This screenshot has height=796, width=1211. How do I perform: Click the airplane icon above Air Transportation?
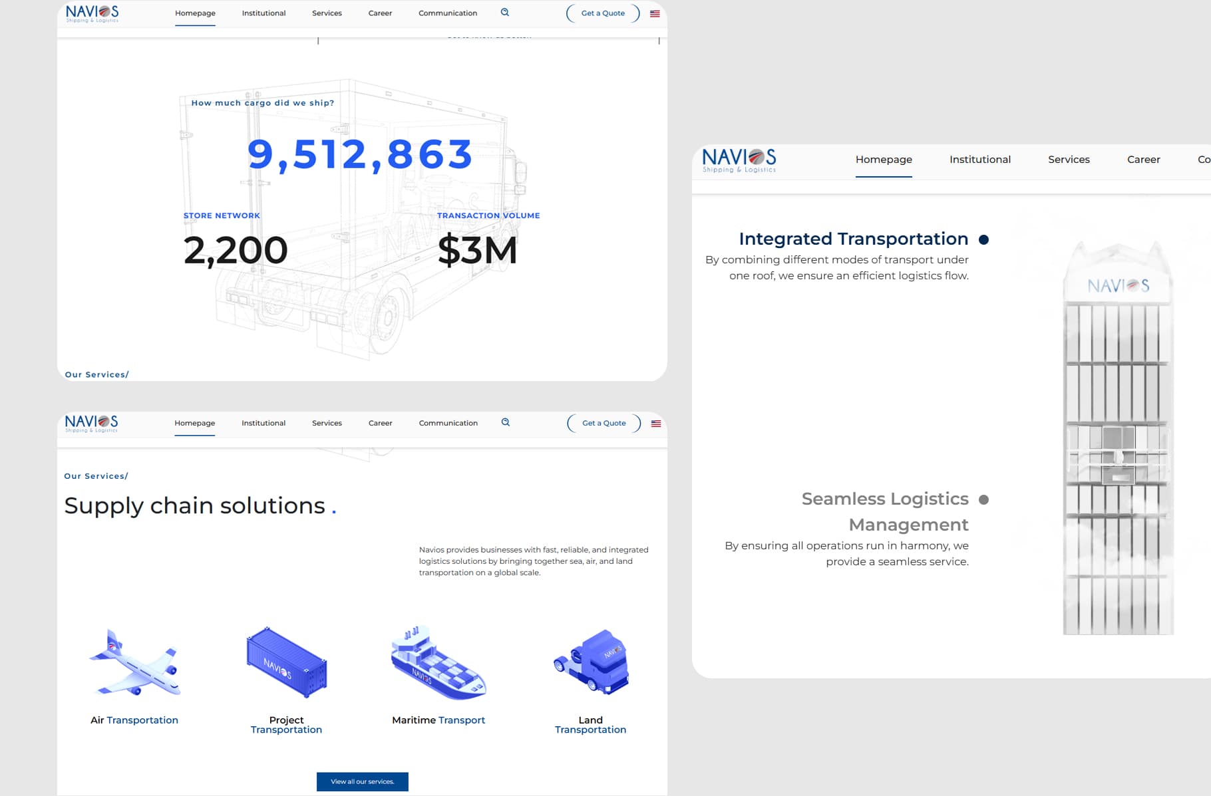pos(135,663)
